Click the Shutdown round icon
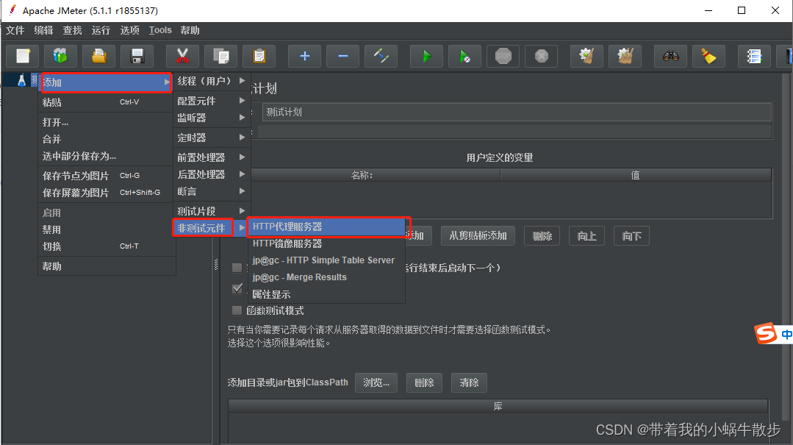 click(541, 56)
